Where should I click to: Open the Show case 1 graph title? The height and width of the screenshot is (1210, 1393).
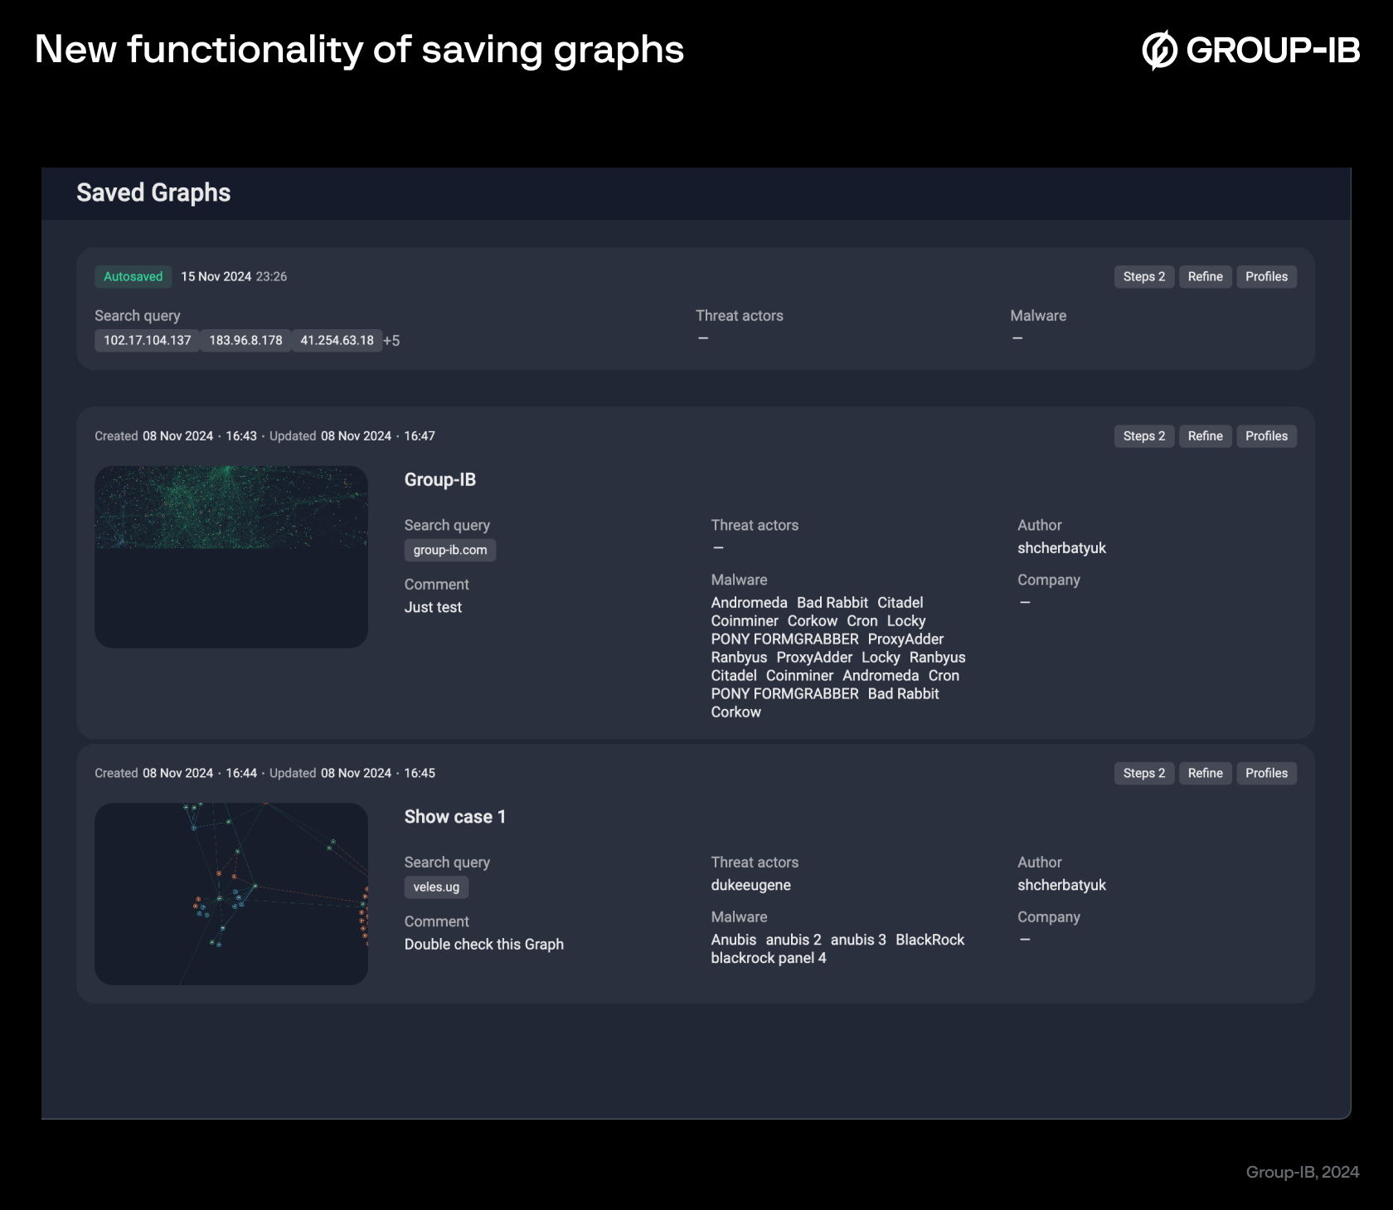point(455,816)
